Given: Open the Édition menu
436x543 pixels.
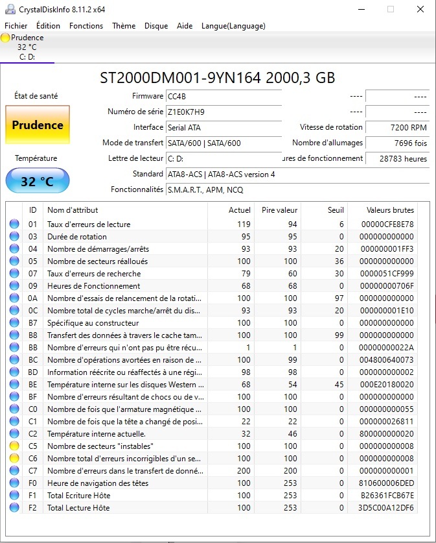Looking at the screenshot, I should coord(48,26).
